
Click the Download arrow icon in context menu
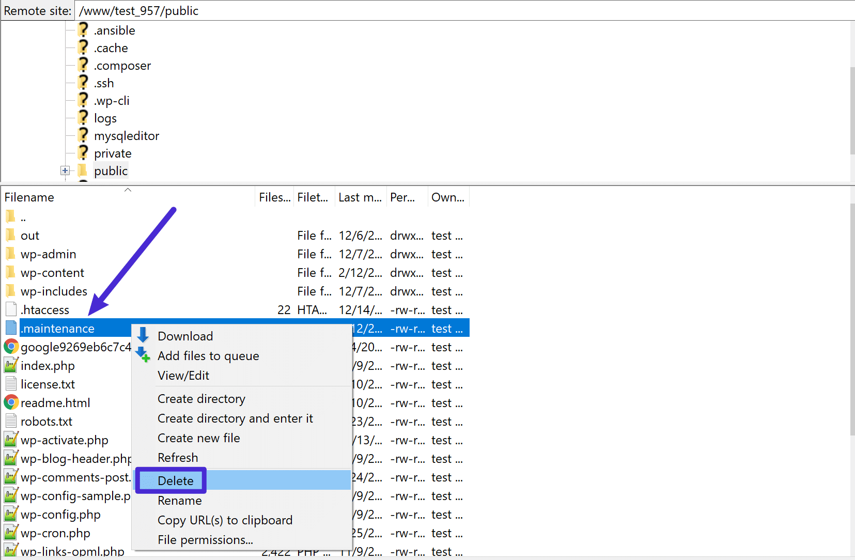[x=143, y=335]
